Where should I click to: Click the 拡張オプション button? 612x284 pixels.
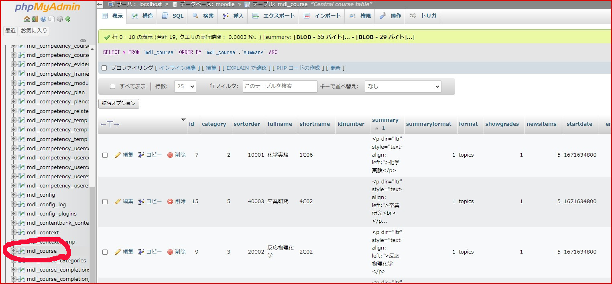click(118, 103)
